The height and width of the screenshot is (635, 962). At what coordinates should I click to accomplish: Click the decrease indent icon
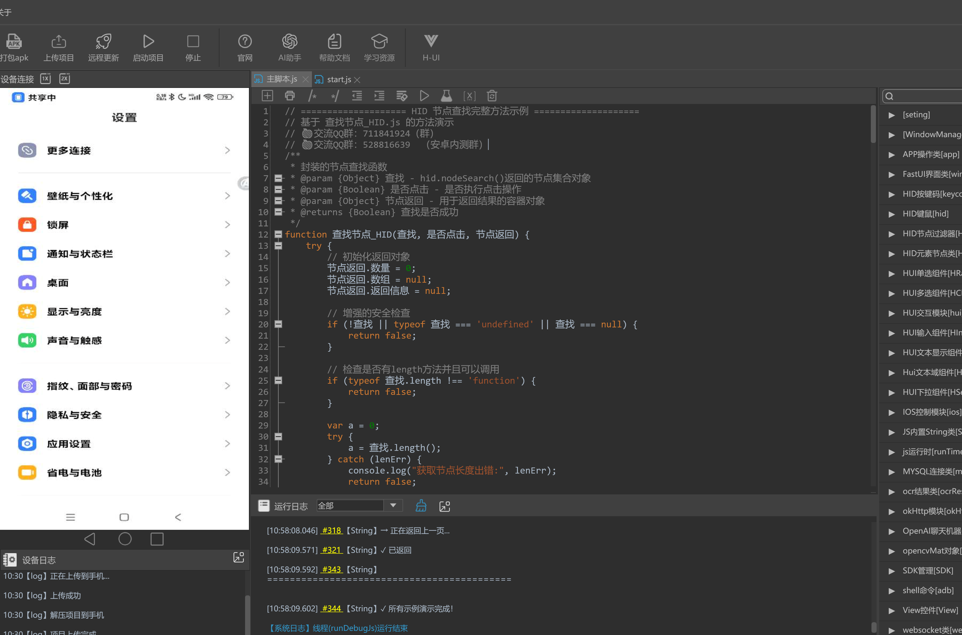tap(357, 96)
